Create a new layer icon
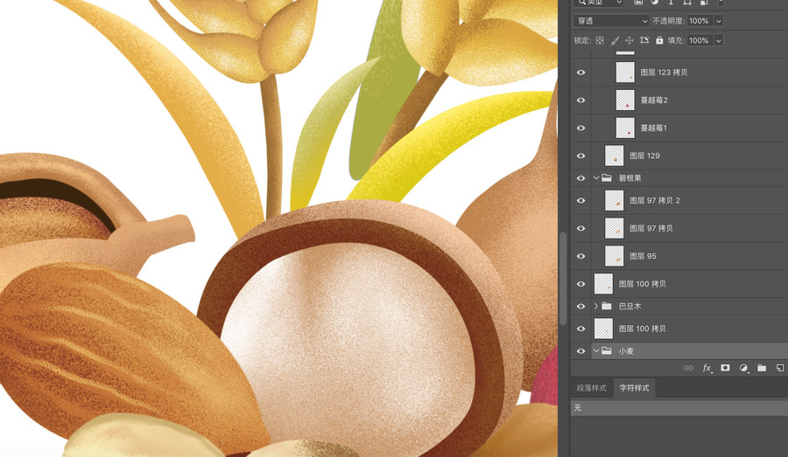Screen dimensions: 788x457 tap(780, 368)
